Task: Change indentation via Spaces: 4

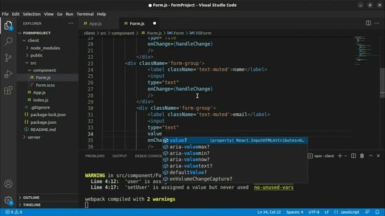Action: coord(294,212)
